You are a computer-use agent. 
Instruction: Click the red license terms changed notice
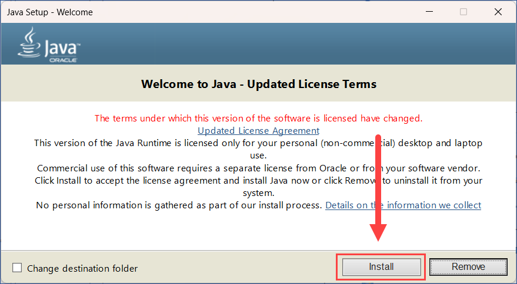coord(259,118)
